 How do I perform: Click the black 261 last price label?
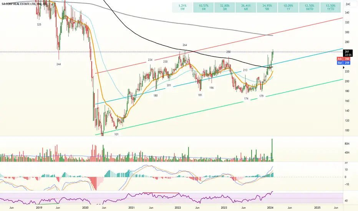tap(348, 53)
